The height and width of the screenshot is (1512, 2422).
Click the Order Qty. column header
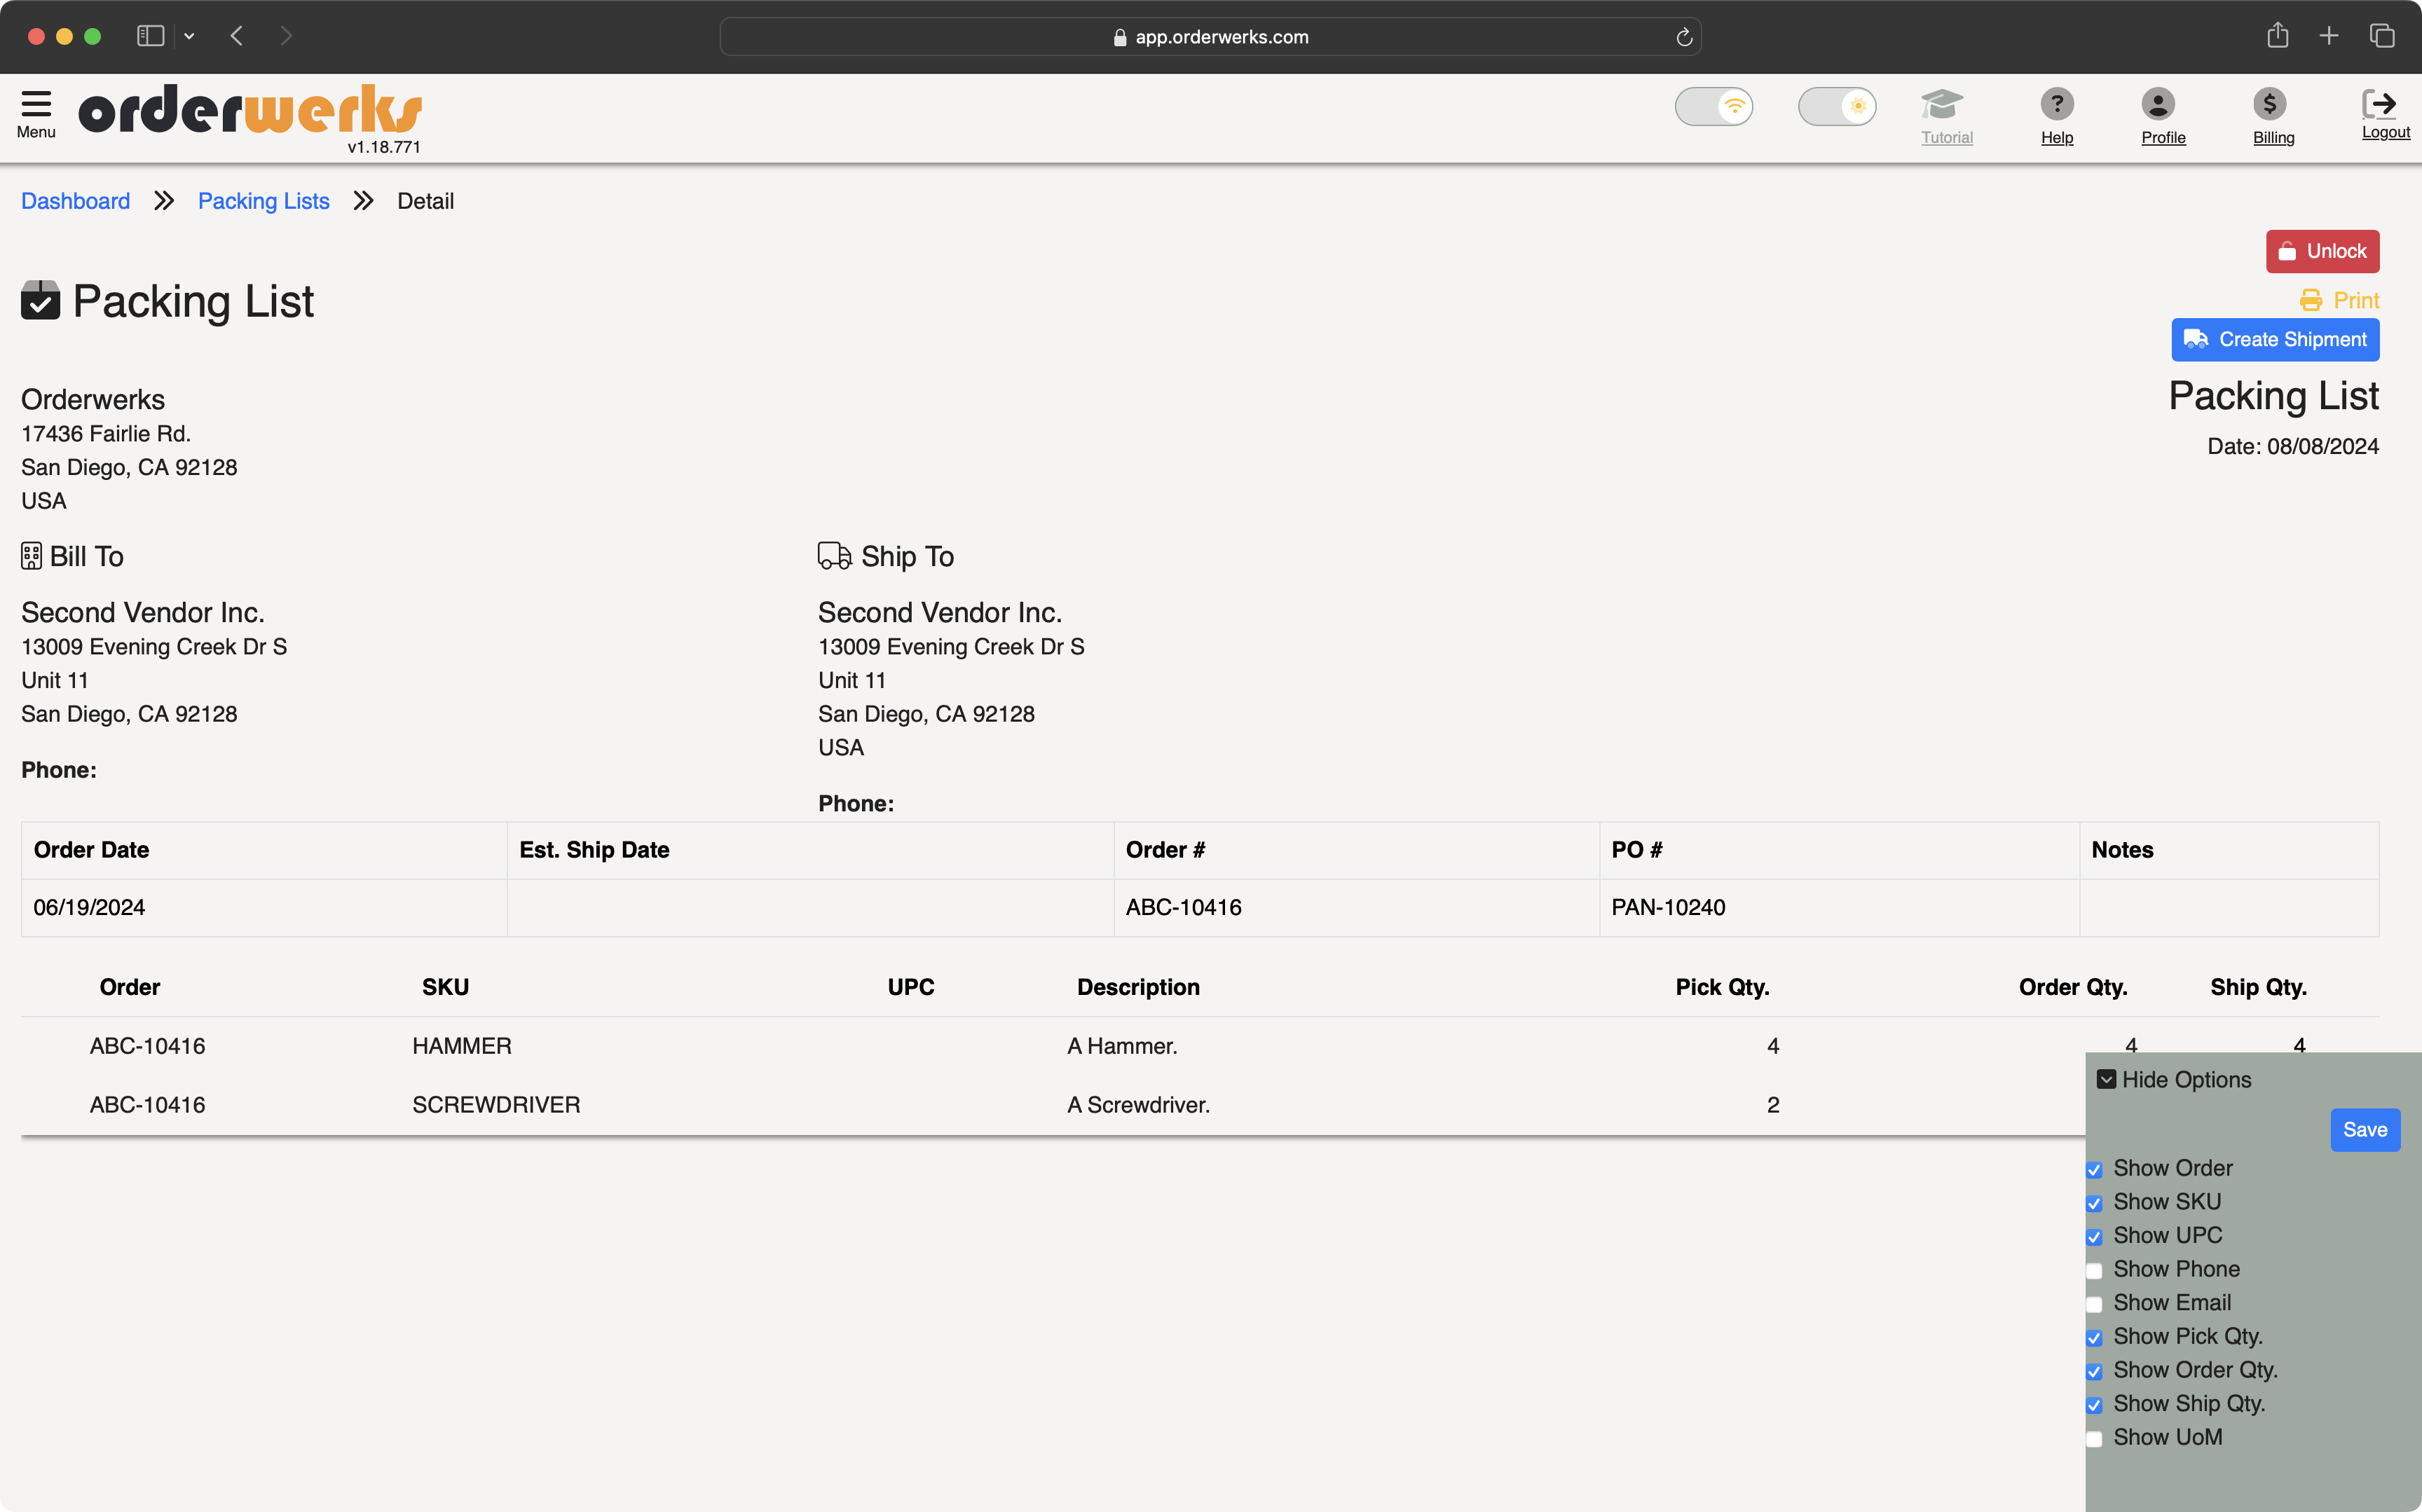[2072, 987]
